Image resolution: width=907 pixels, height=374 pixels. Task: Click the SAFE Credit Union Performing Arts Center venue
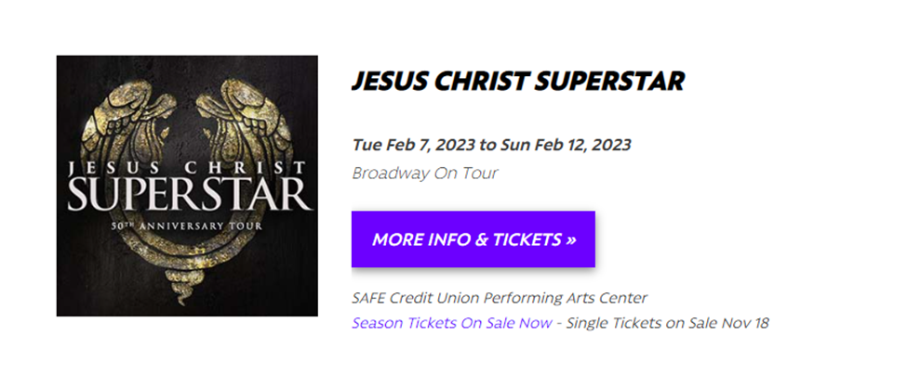pyautogui.click(x=500, y=298)
